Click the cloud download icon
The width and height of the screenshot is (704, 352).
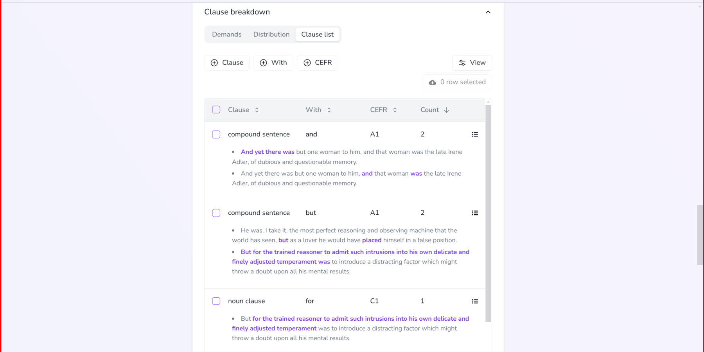[432, 83]
